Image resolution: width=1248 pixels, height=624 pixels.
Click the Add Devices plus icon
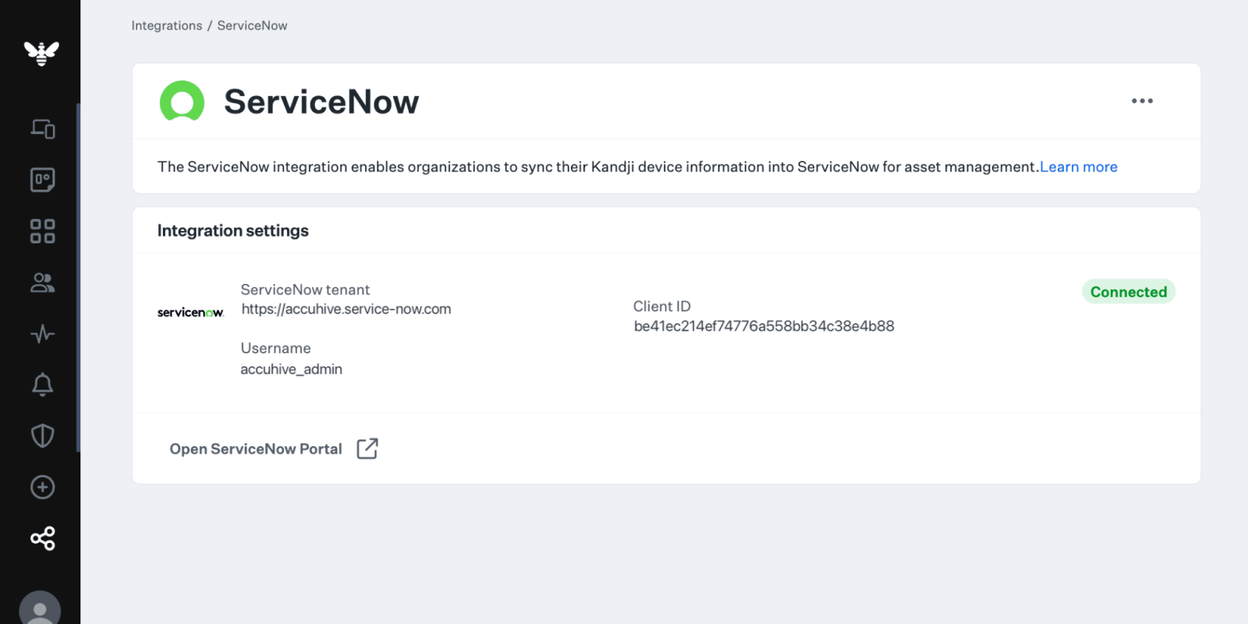(42, 487)
